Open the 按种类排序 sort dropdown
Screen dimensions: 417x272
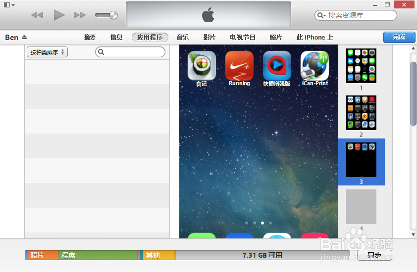48,52
